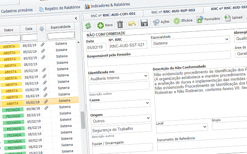Expand the Local dropdown

(x=205, y=126)
